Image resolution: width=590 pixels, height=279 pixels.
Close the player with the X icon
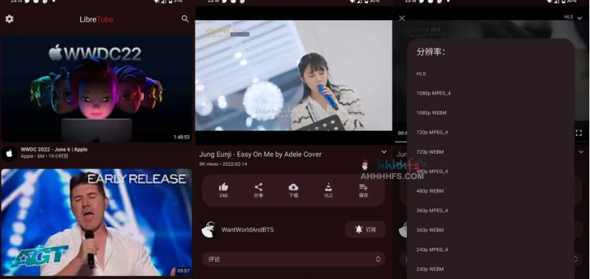pyautogui.click(x=402, y=19)
